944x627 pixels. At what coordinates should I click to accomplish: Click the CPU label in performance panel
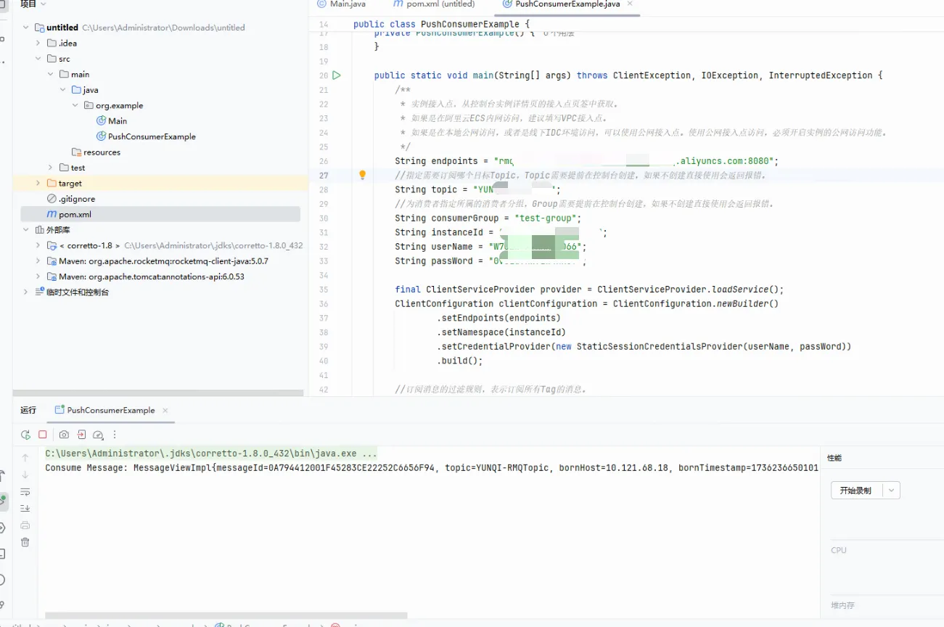pos(839,550)
